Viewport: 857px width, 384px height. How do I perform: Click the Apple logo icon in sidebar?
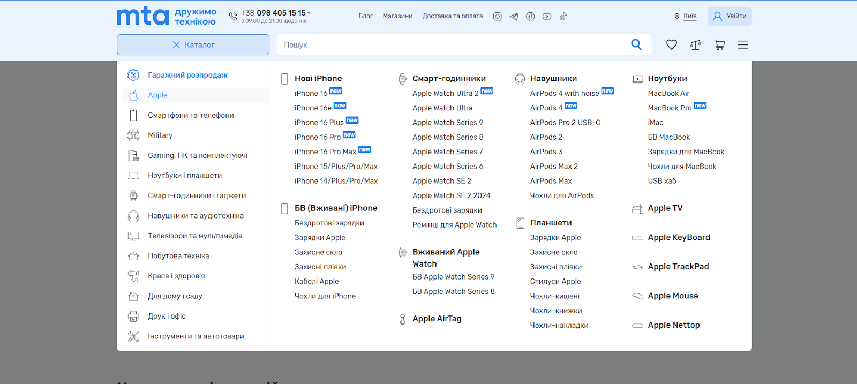[x=133, y=95]
